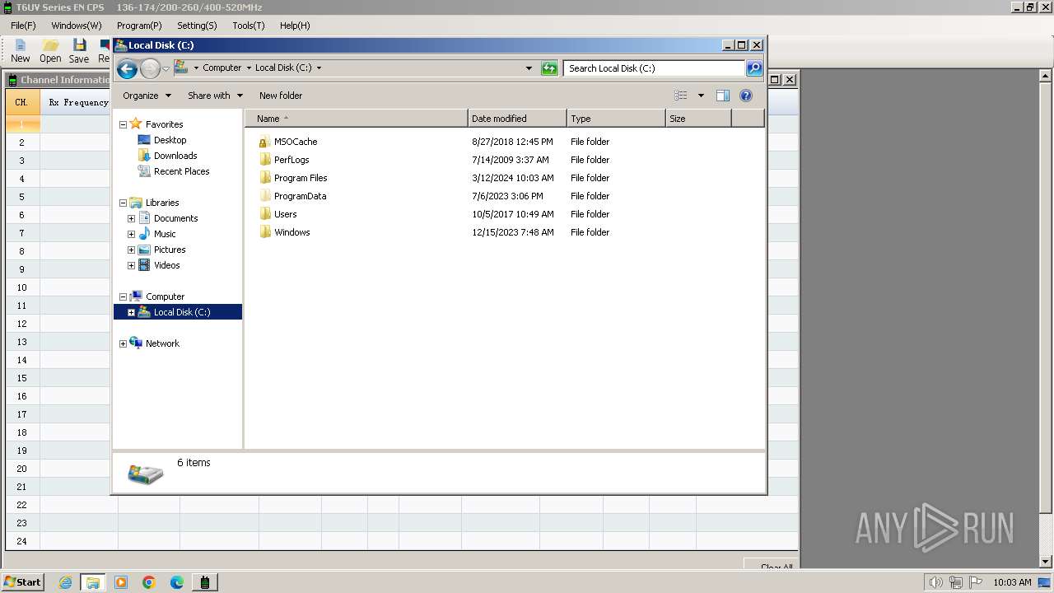Show the preview pane icon
1054x593 pixels.
coord(723,96)
